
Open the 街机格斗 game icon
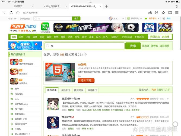(x=165, y=27)
